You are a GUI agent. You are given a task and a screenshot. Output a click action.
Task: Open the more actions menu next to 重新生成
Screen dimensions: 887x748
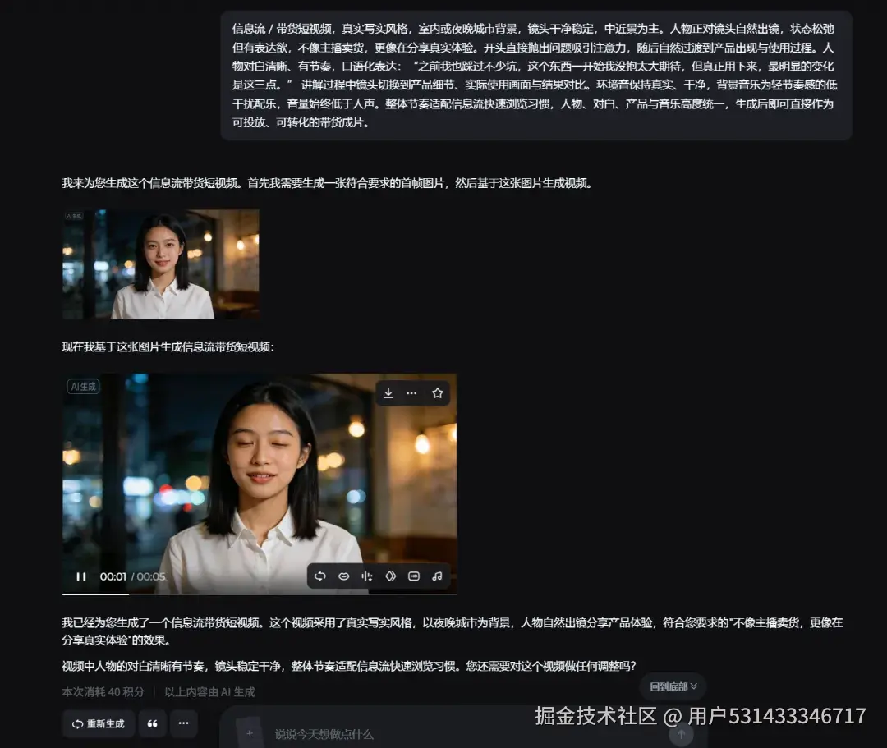(183, 723)
